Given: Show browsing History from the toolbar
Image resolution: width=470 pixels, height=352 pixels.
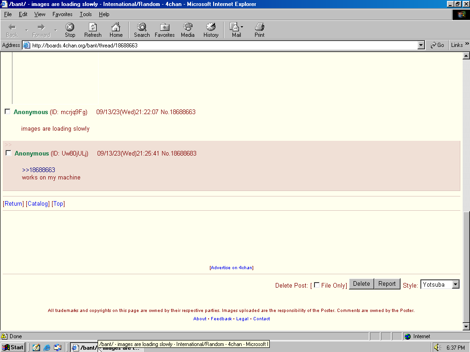Looking at the screenshot, I should pyautogui.click(x=211, y=28).
